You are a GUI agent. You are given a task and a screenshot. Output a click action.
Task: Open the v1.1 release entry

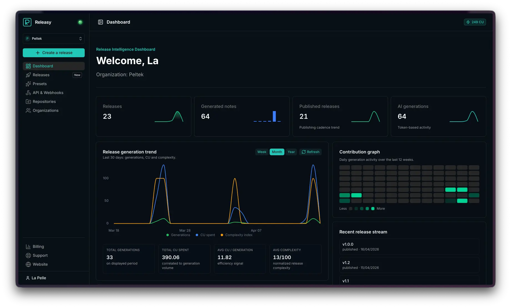pos(409,280)
